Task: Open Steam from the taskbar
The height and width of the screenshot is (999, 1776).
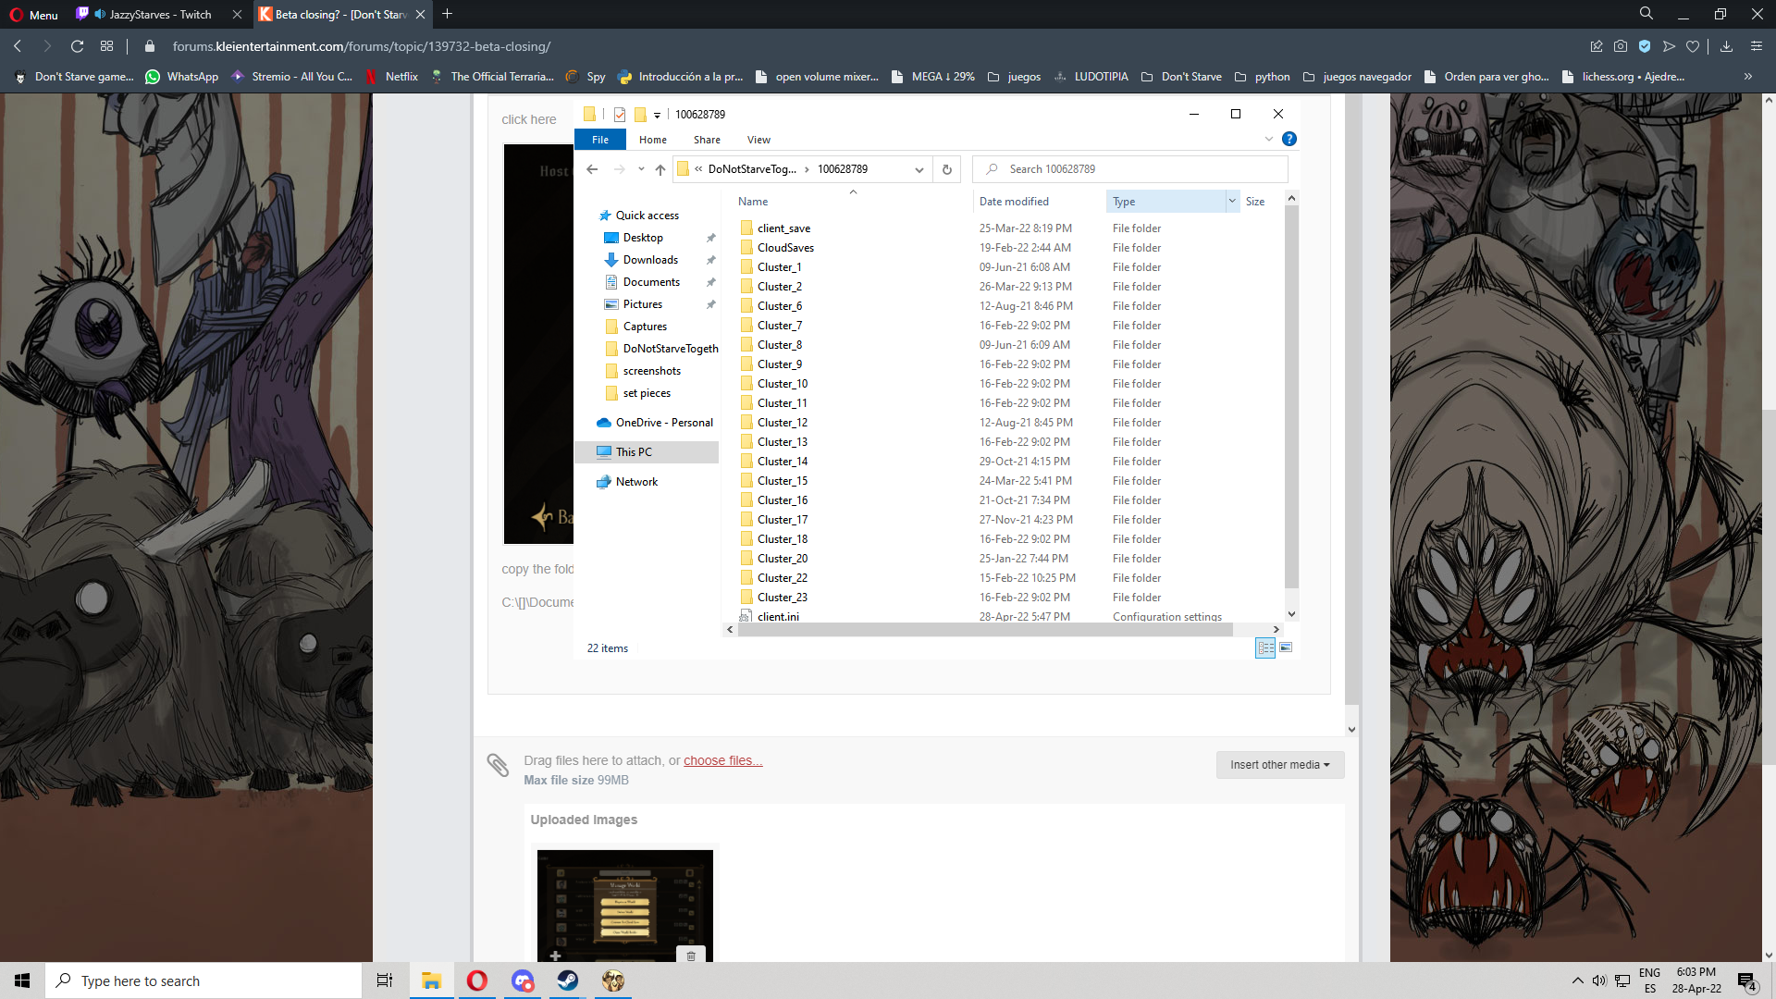Action: click(x=568, y=980)
